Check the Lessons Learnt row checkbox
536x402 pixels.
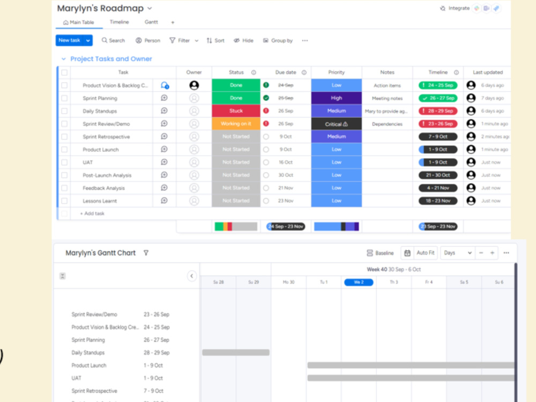pos(64,200)
